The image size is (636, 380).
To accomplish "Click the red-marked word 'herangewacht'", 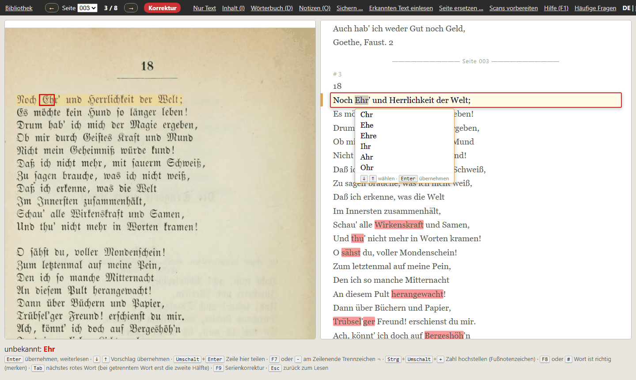I will (417, 294).
